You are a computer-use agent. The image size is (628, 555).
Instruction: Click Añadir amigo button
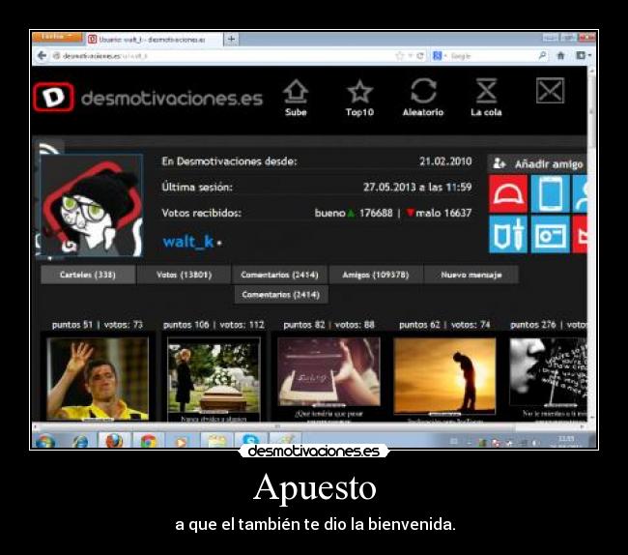click(x=538, y=164)
